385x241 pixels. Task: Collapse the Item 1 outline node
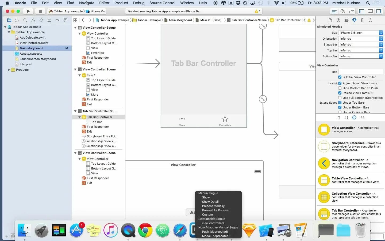click(x=79, y=75)
